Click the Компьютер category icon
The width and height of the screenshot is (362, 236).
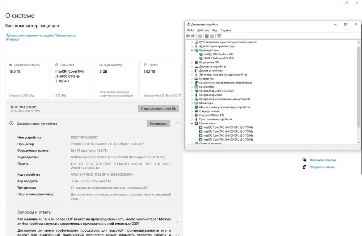196,87
